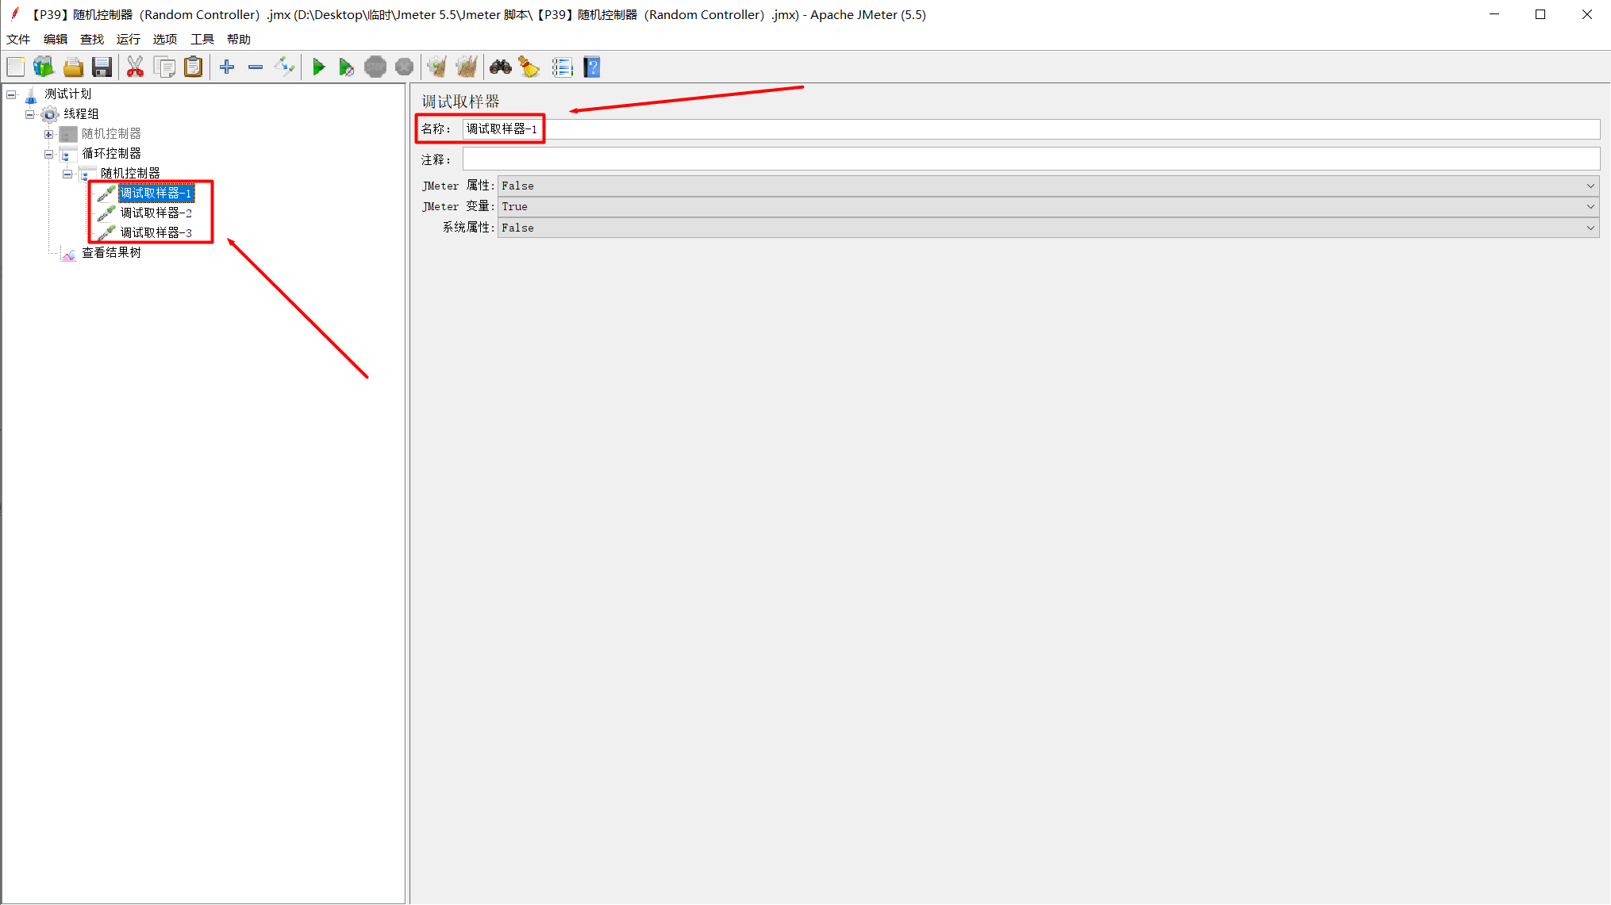Open Search with binoculars icon

tap(501, 67)
